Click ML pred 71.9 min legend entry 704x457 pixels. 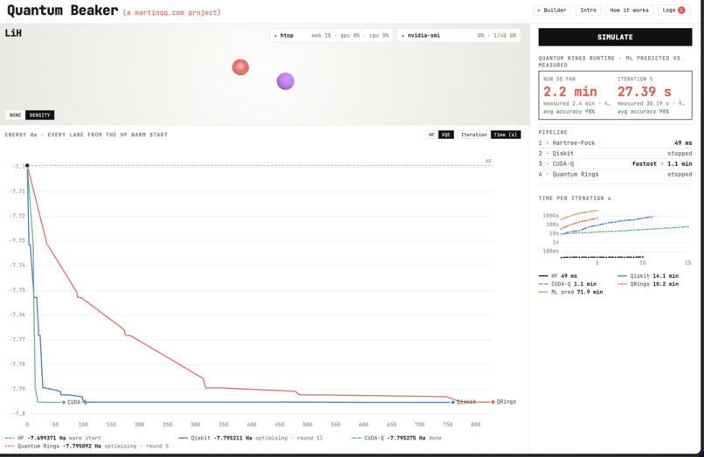coord(570,292)
